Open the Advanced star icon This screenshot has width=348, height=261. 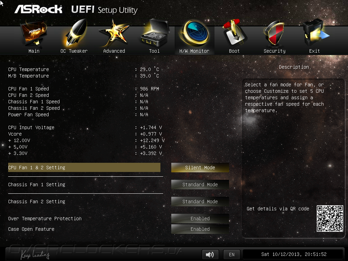click(114, 33)
